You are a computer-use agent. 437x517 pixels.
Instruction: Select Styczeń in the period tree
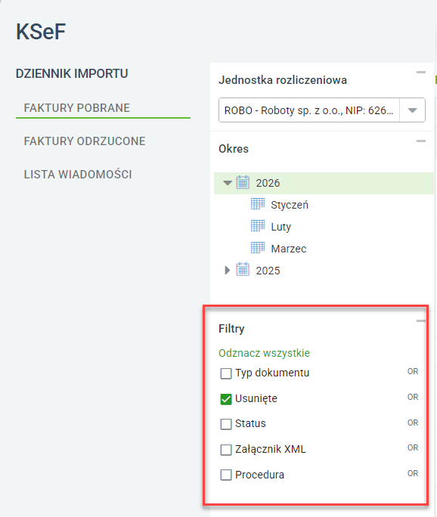point(290,205)
